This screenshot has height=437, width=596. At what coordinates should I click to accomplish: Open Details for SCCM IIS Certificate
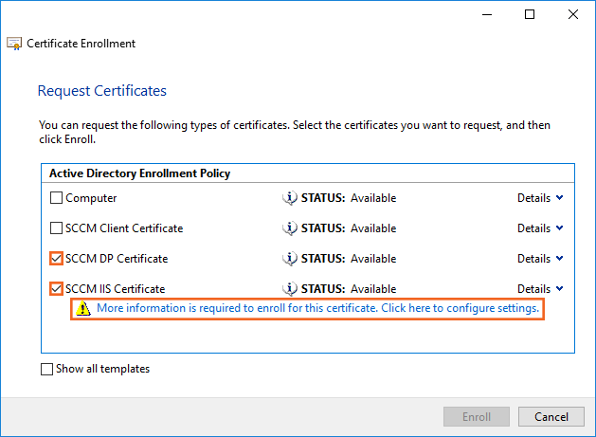[x=540, y=288]
